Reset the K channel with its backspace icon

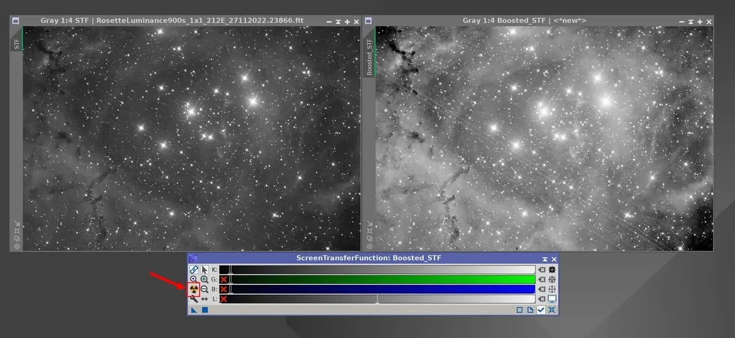[x=542, y=270]
